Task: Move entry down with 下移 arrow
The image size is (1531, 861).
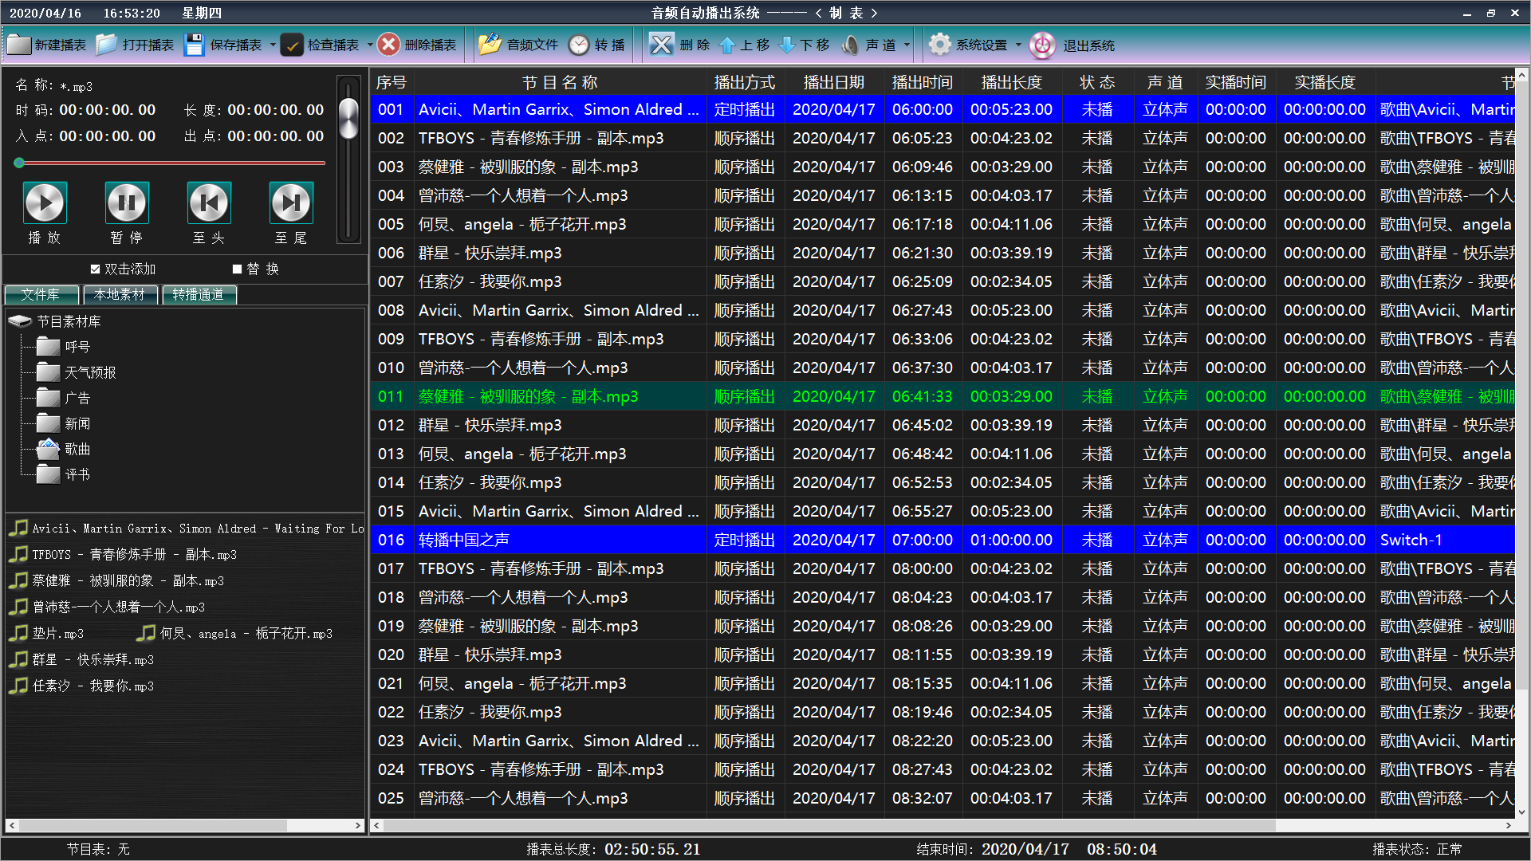Action: click(804, 45)
